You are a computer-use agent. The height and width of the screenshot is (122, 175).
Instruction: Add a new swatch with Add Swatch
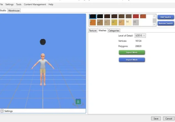[x=166, y=17]
